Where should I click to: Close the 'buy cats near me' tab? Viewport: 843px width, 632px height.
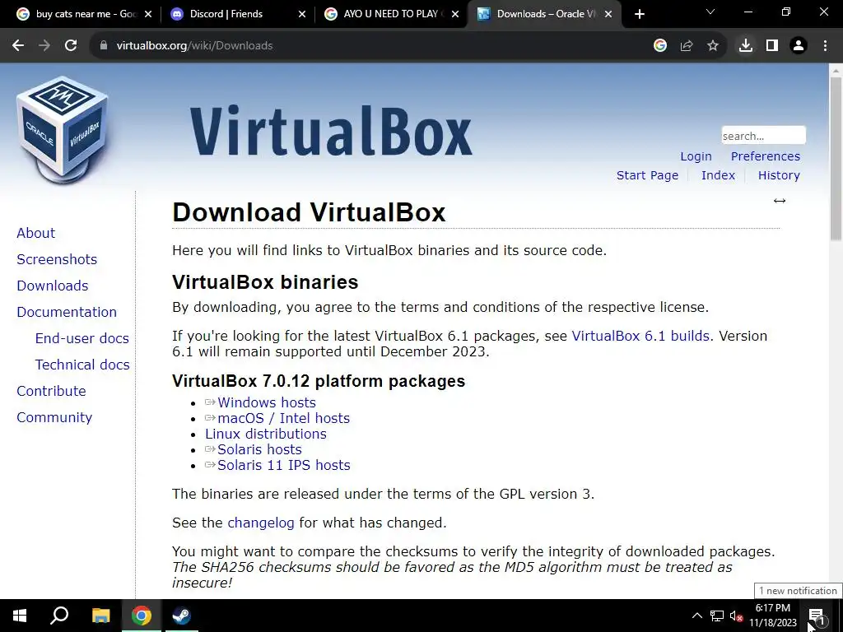tap(148, 15)
